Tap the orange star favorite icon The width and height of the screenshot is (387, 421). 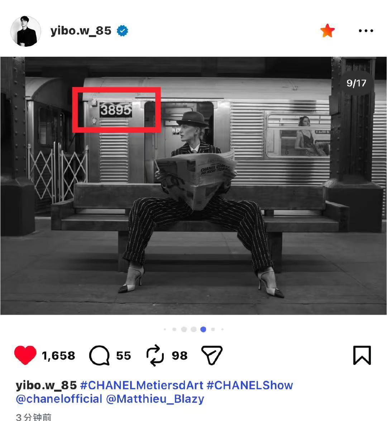tap(328, 31)
